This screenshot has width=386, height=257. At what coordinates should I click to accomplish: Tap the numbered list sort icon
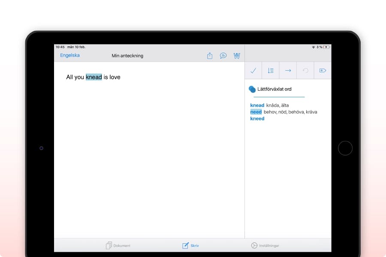click(x=271, y=71)
